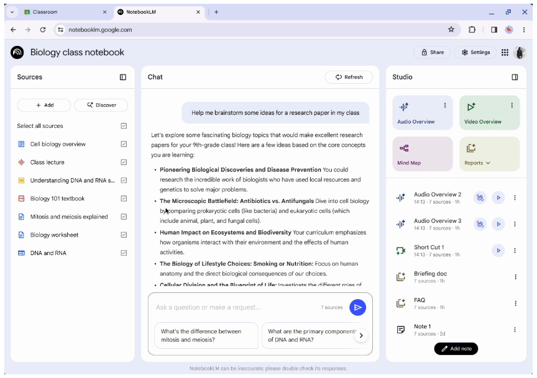Open the tab search dropdown arrow

12,12
